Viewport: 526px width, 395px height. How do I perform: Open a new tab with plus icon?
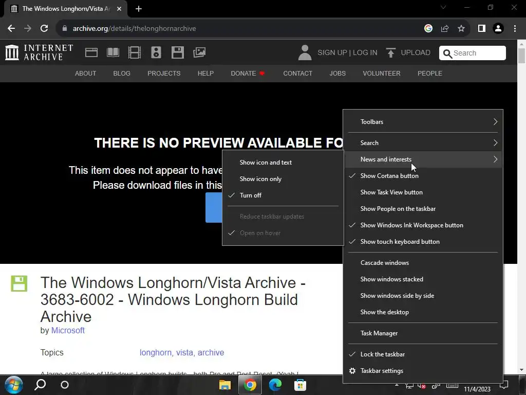[139, 9]
